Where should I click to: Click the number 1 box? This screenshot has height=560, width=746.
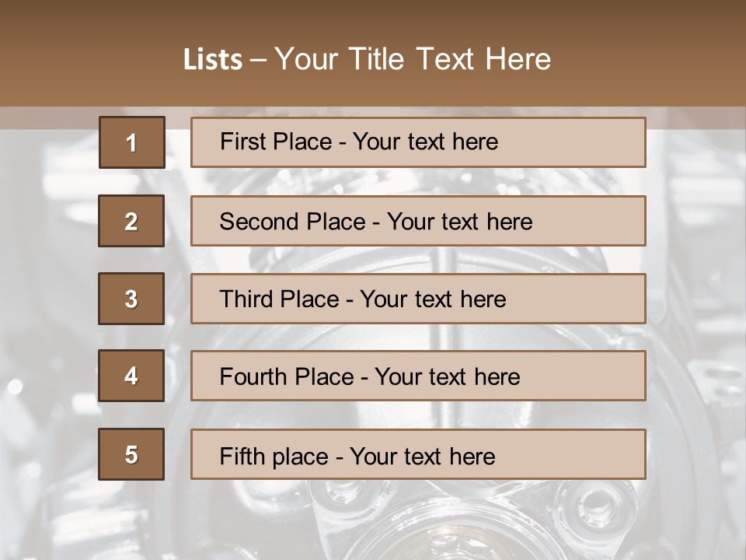[x=131, y=142]
